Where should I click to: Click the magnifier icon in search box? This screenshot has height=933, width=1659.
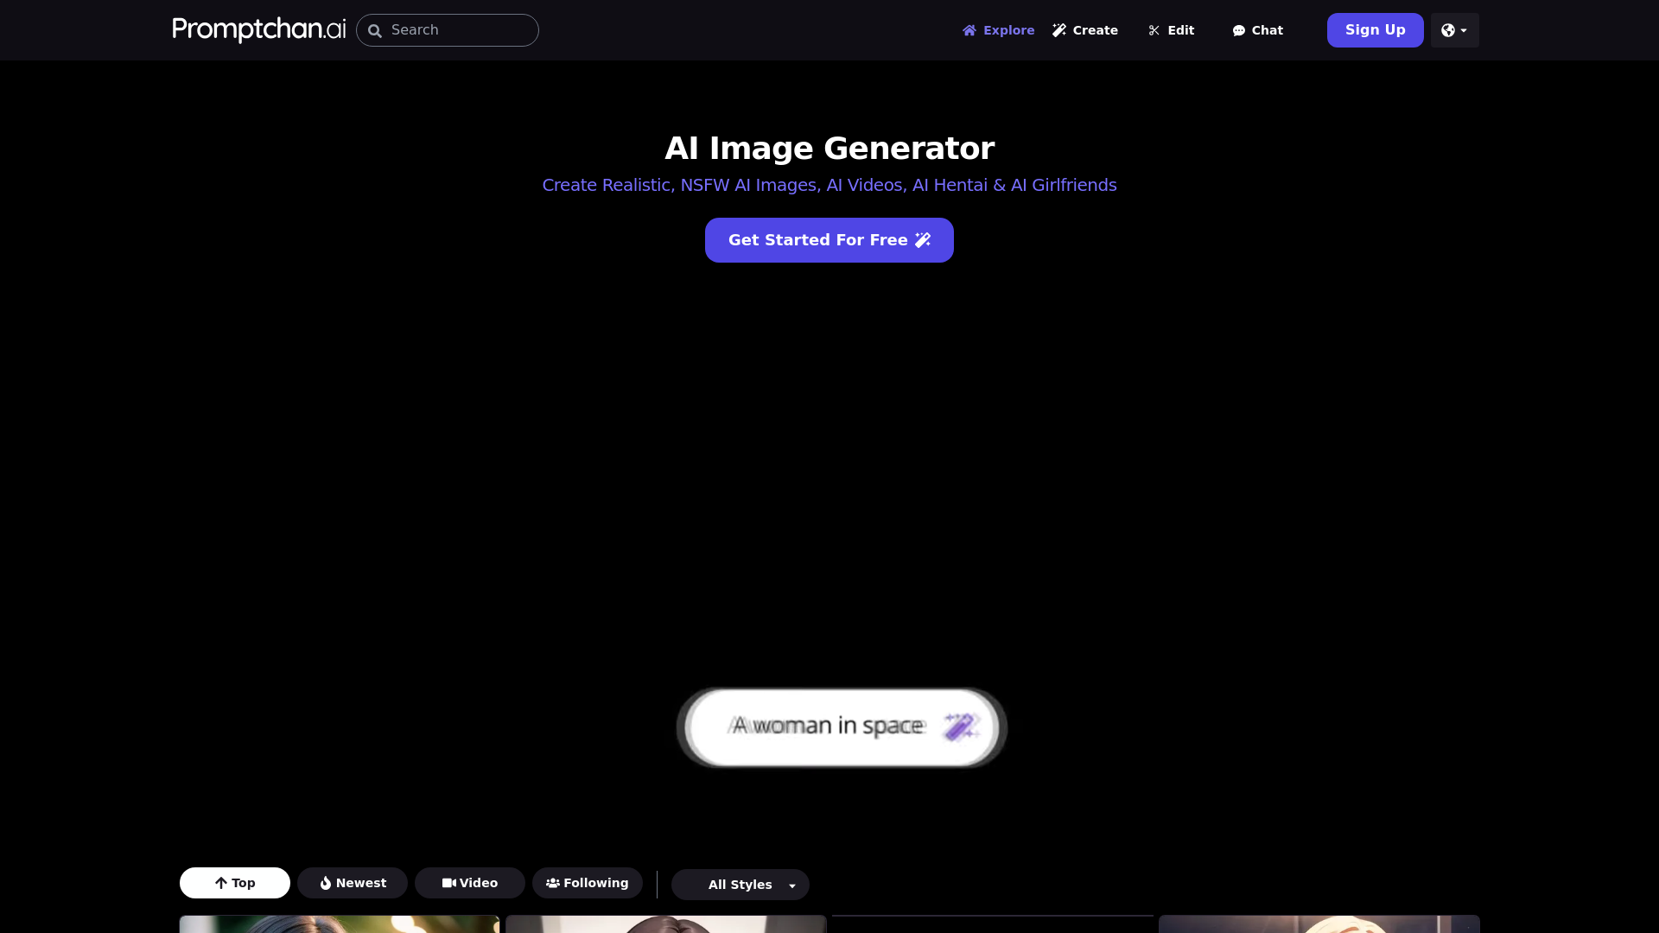(x=375, y=30)
